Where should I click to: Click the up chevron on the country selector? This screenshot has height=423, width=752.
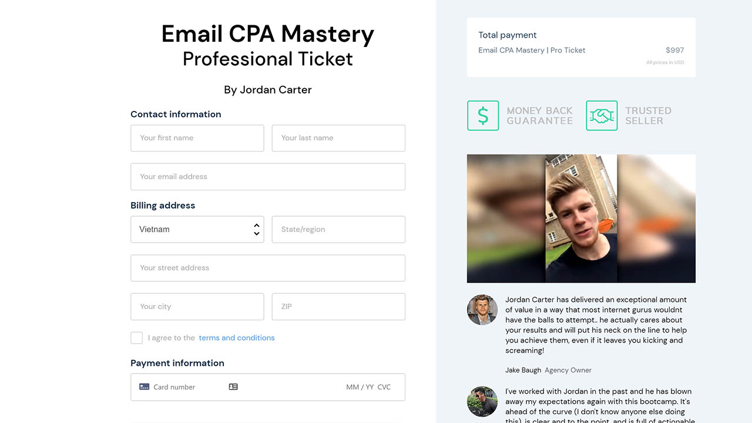pos(256,225)
